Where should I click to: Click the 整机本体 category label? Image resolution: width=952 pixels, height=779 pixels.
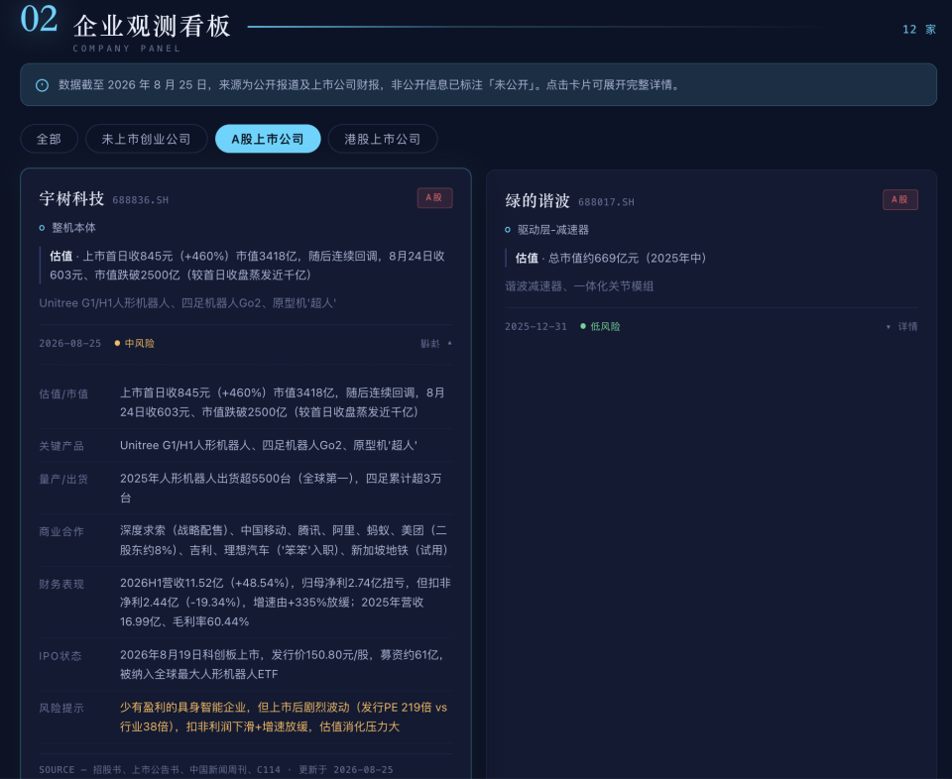(73, 228)
